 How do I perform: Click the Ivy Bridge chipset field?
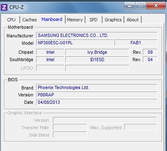(97, 52)
